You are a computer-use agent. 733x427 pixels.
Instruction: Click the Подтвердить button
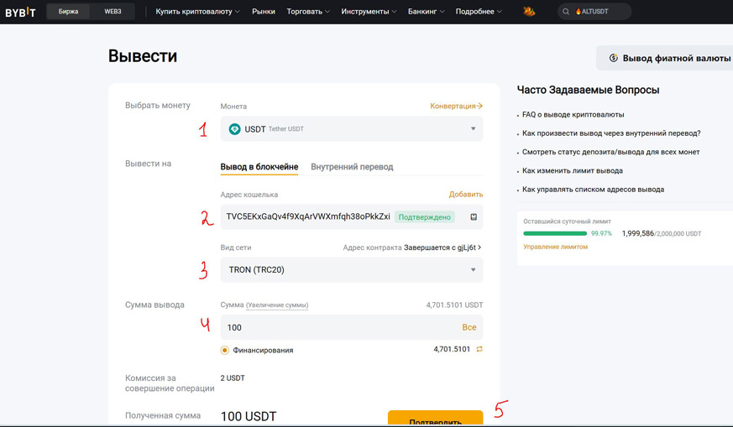tap(435, 418)
